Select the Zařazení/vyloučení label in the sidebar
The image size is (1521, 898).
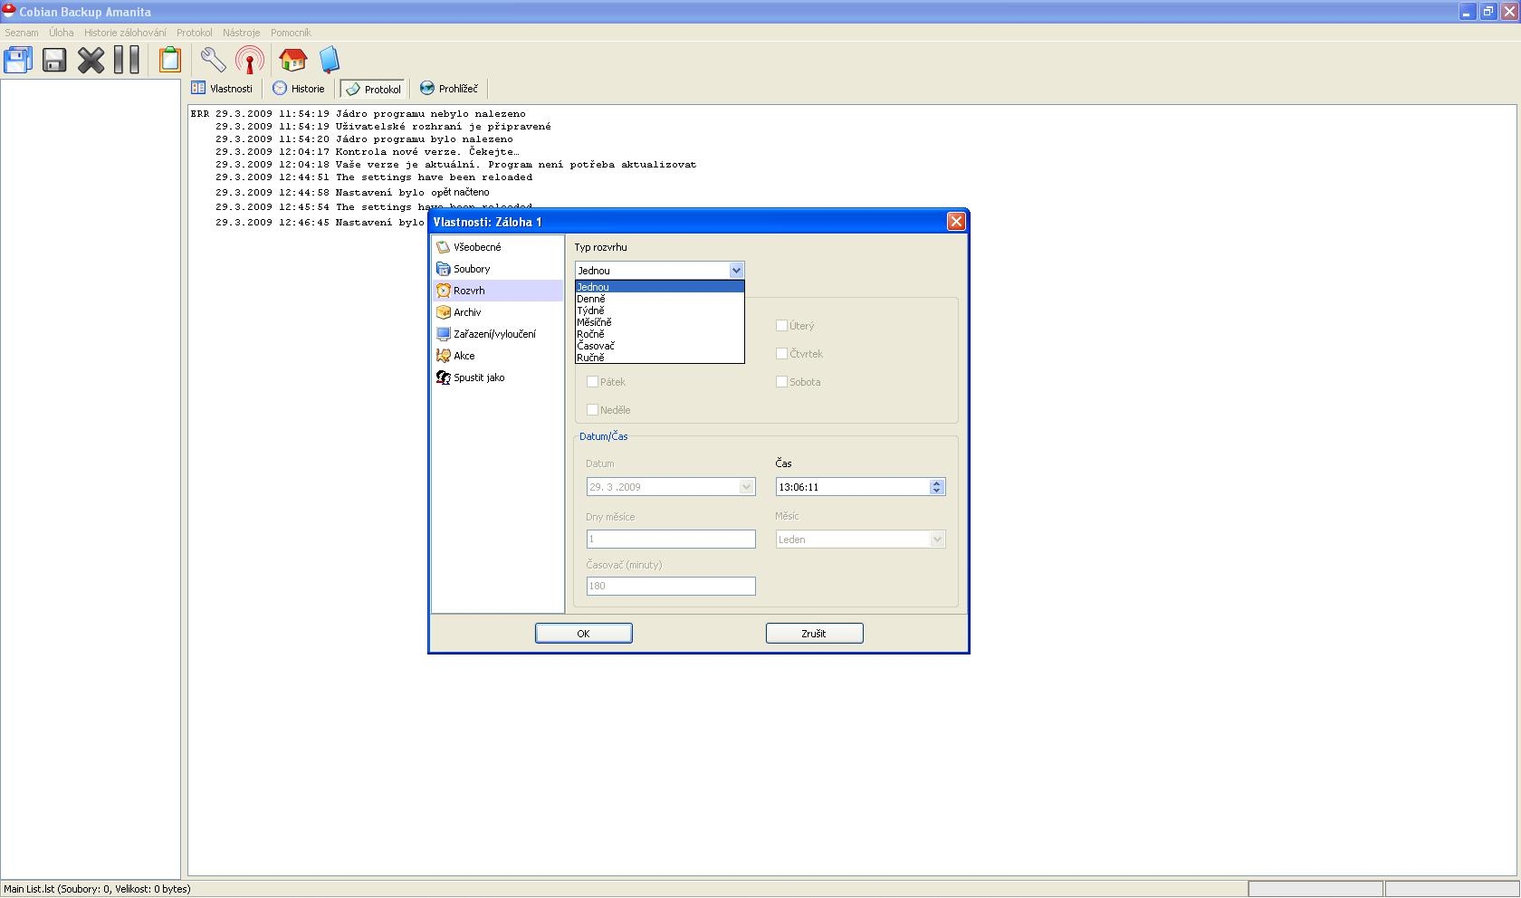point(494,333)
